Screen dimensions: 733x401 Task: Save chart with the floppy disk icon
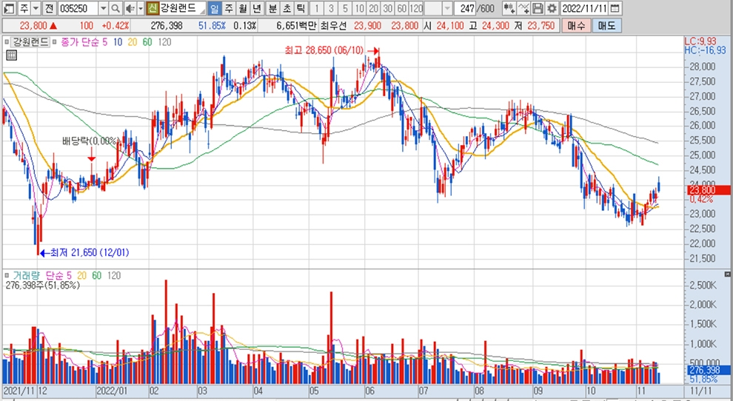[538, 8]
